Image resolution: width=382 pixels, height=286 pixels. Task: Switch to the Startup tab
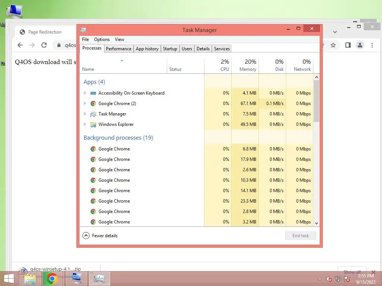tap(170, 49)
